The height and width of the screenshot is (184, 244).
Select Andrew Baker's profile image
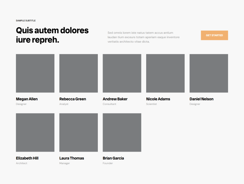click(122, 73)
